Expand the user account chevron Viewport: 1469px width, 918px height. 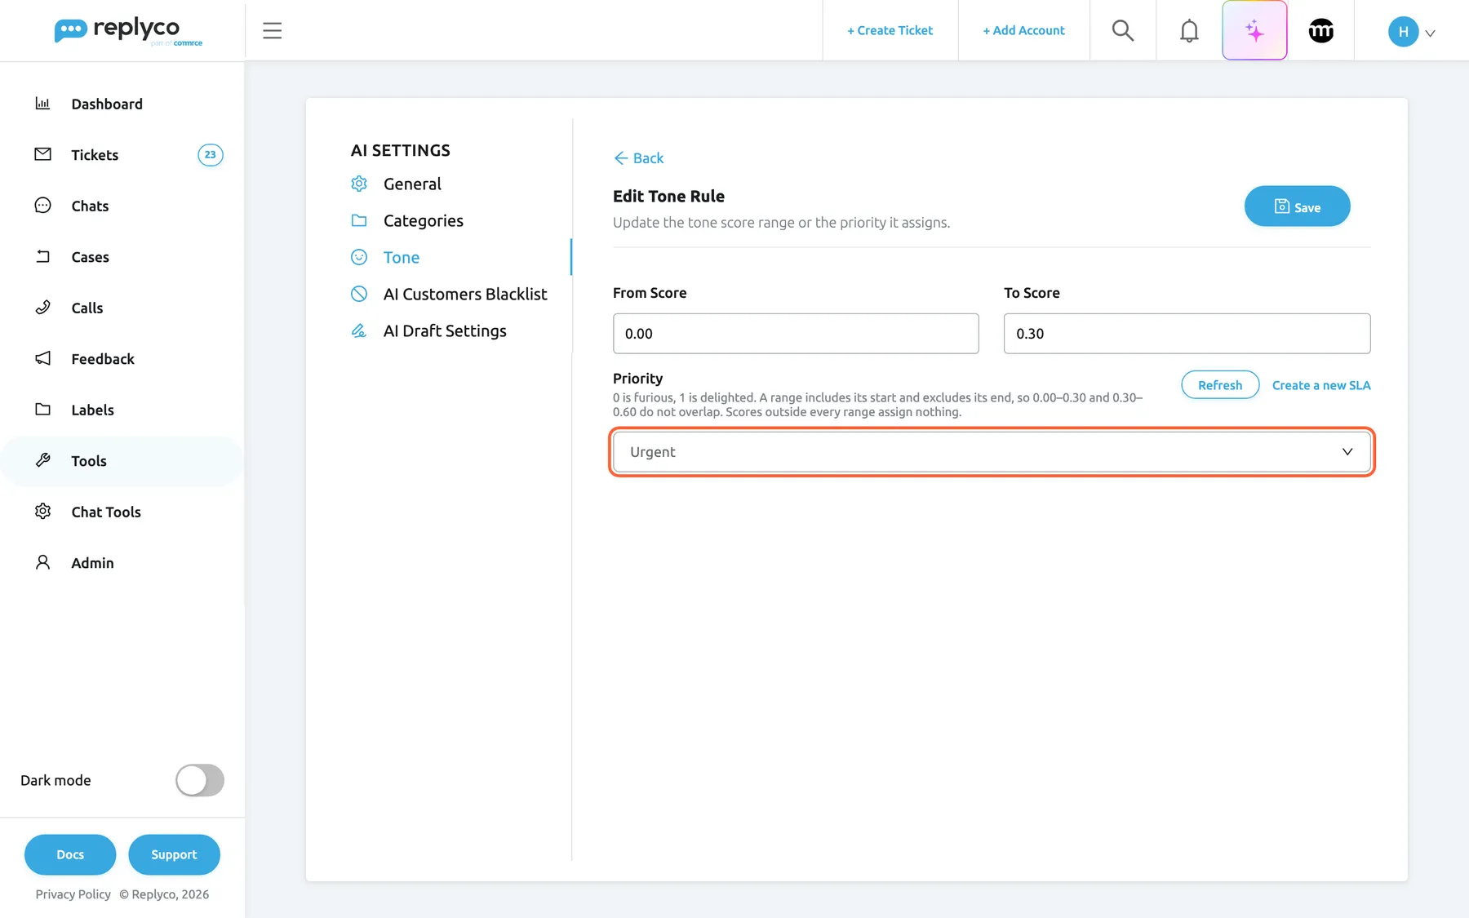pyautogui.click(x=1430, y=33)
